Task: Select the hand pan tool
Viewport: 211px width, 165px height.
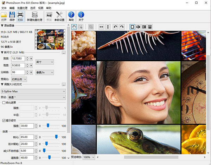Action: (75, 27)
